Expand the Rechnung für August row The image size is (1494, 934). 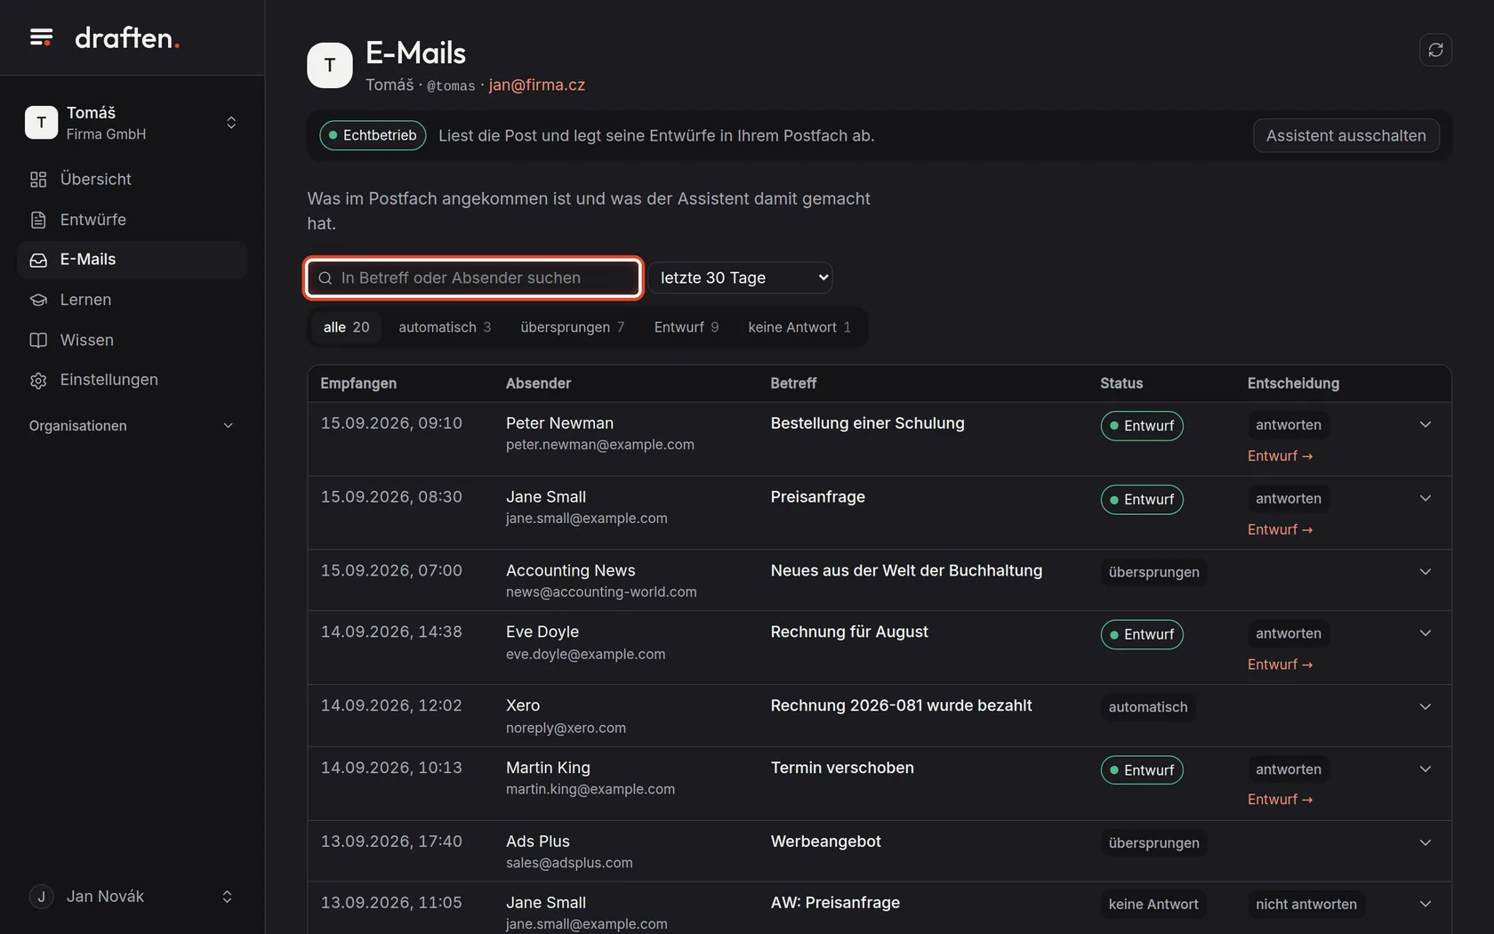click(x=1425, y=633)
